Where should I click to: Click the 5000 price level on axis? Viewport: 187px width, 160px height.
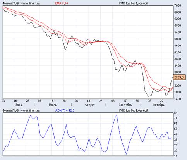(178, 39)
